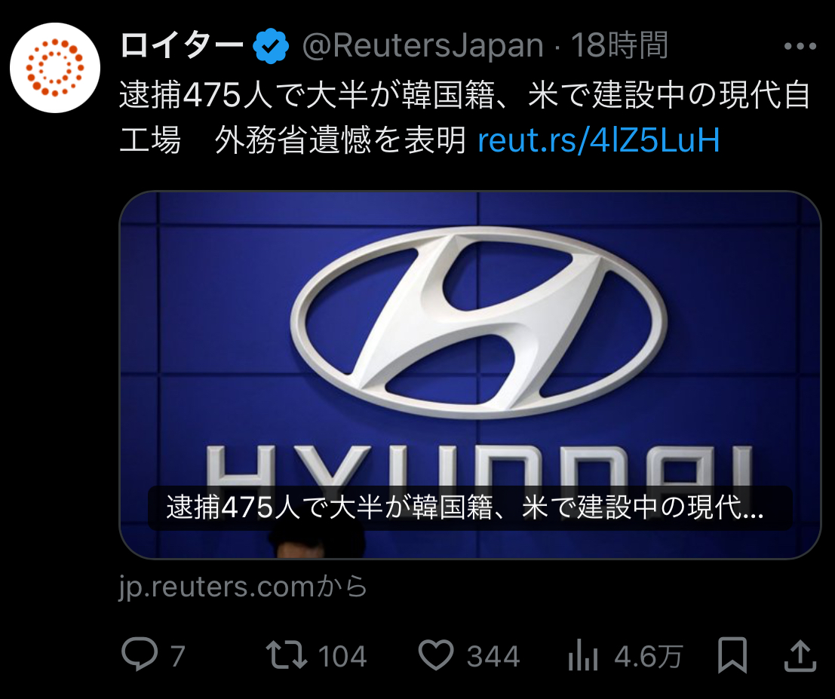Click the 4.6万 views count
This screenshot has width=835, height=699.
pyautogui.click(x=648, y=656)
